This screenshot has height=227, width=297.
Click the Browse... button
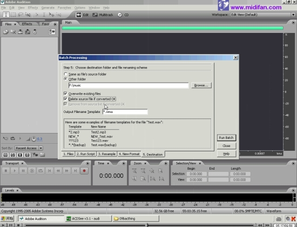tap(201, 85)
